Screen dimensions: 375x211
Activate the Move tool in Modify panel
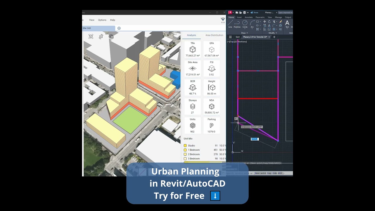(265, 21)
